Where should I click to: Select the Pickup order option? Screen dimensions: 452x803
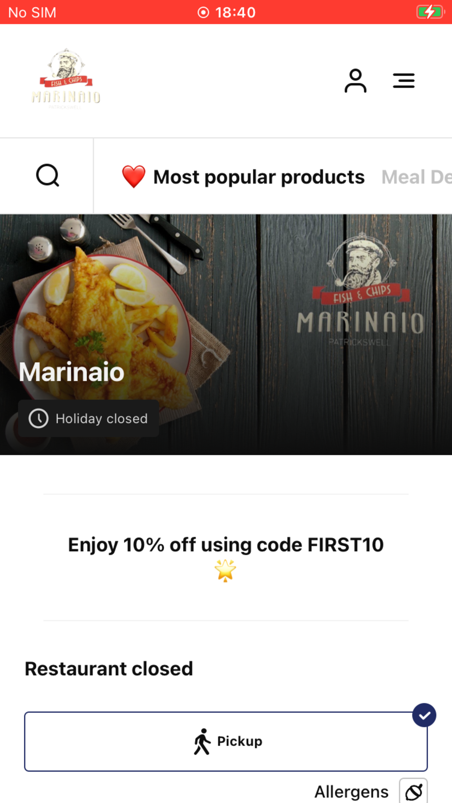point(226,742)
